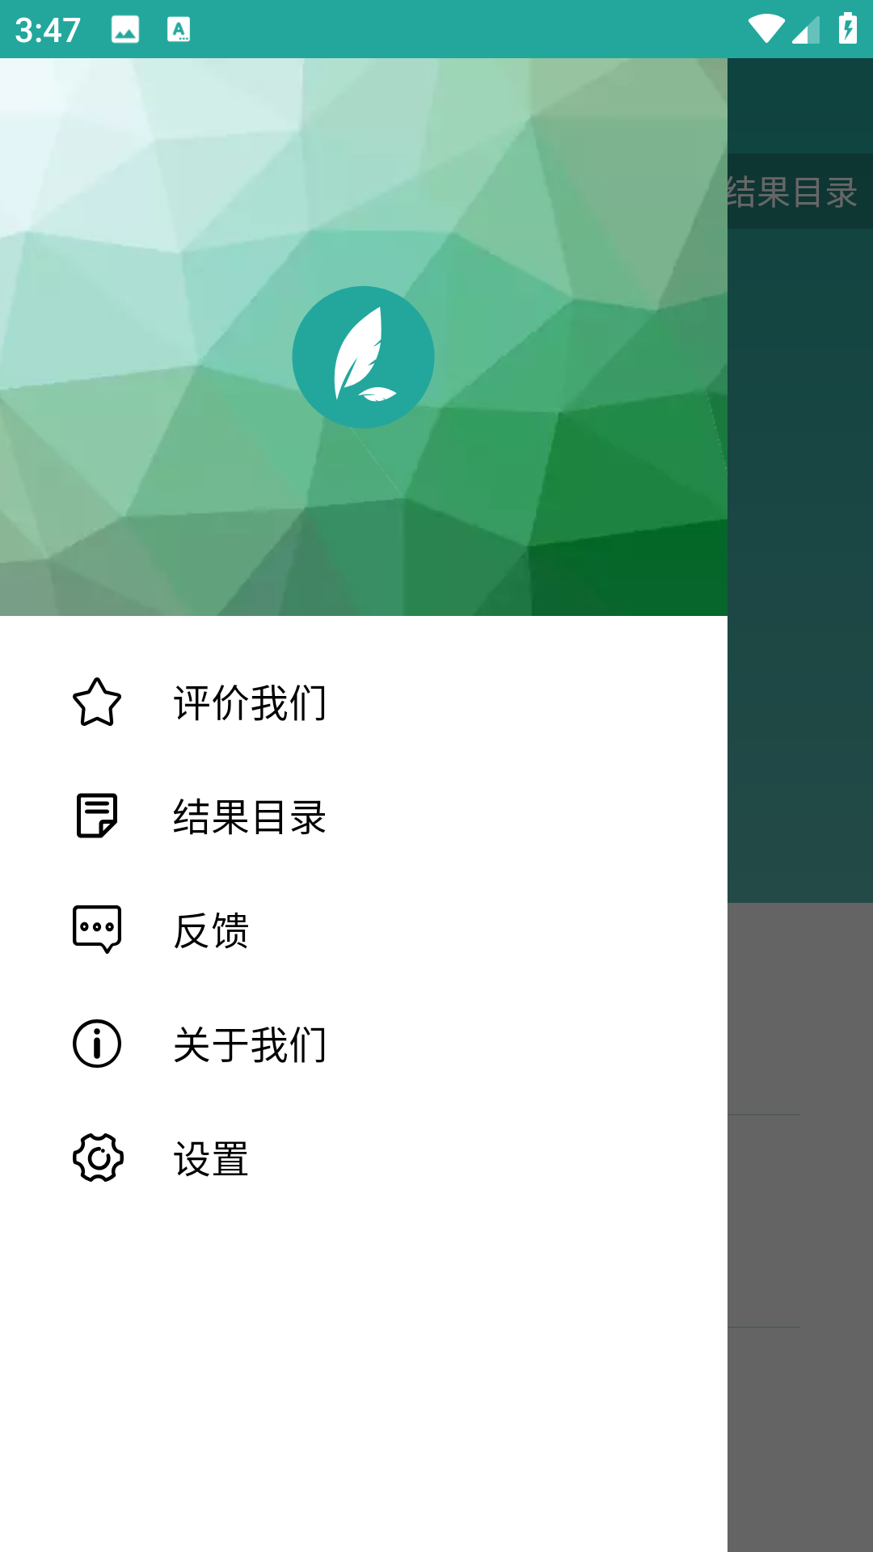This screenshot has height=1552, width=873.
Task: Tap the star icon beside 评价我们
Action: [97, 702]
